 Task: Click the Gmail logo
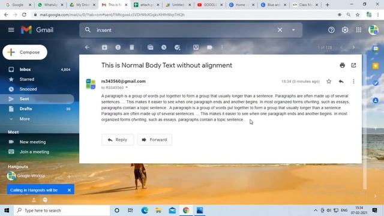click(37, 30)
